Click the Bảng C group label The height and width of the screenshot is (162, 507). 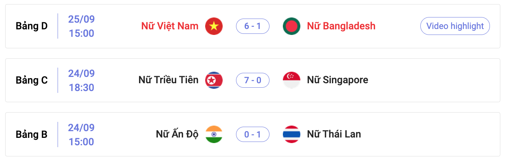(32, 81)
